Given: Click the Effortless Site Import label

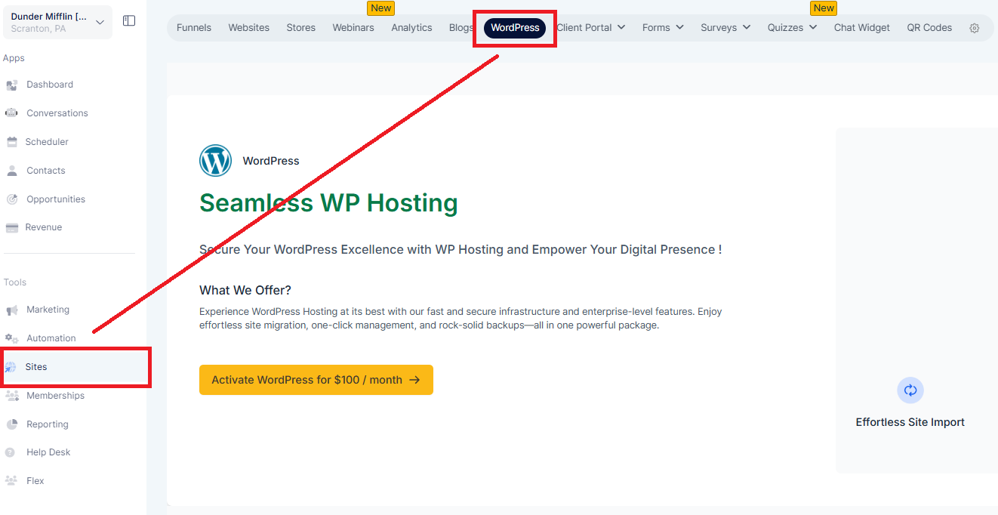Looking at the screenshot, I should (x=910, y=422).
